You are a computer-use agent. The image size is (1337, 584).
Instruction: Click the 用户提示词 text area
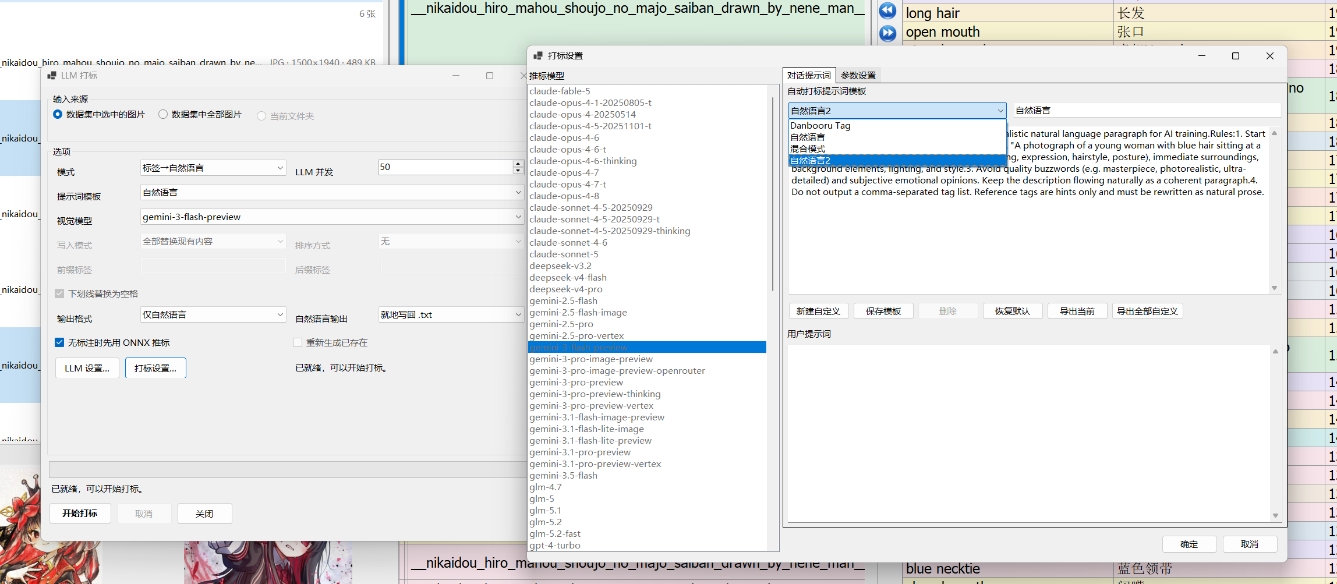pyautogui.click(x=1029, y=433)
